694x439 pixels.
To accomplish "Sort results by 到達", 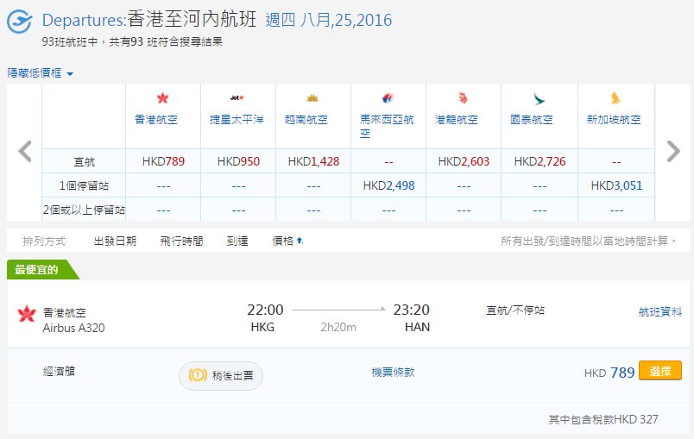I will tap(237, 241).
